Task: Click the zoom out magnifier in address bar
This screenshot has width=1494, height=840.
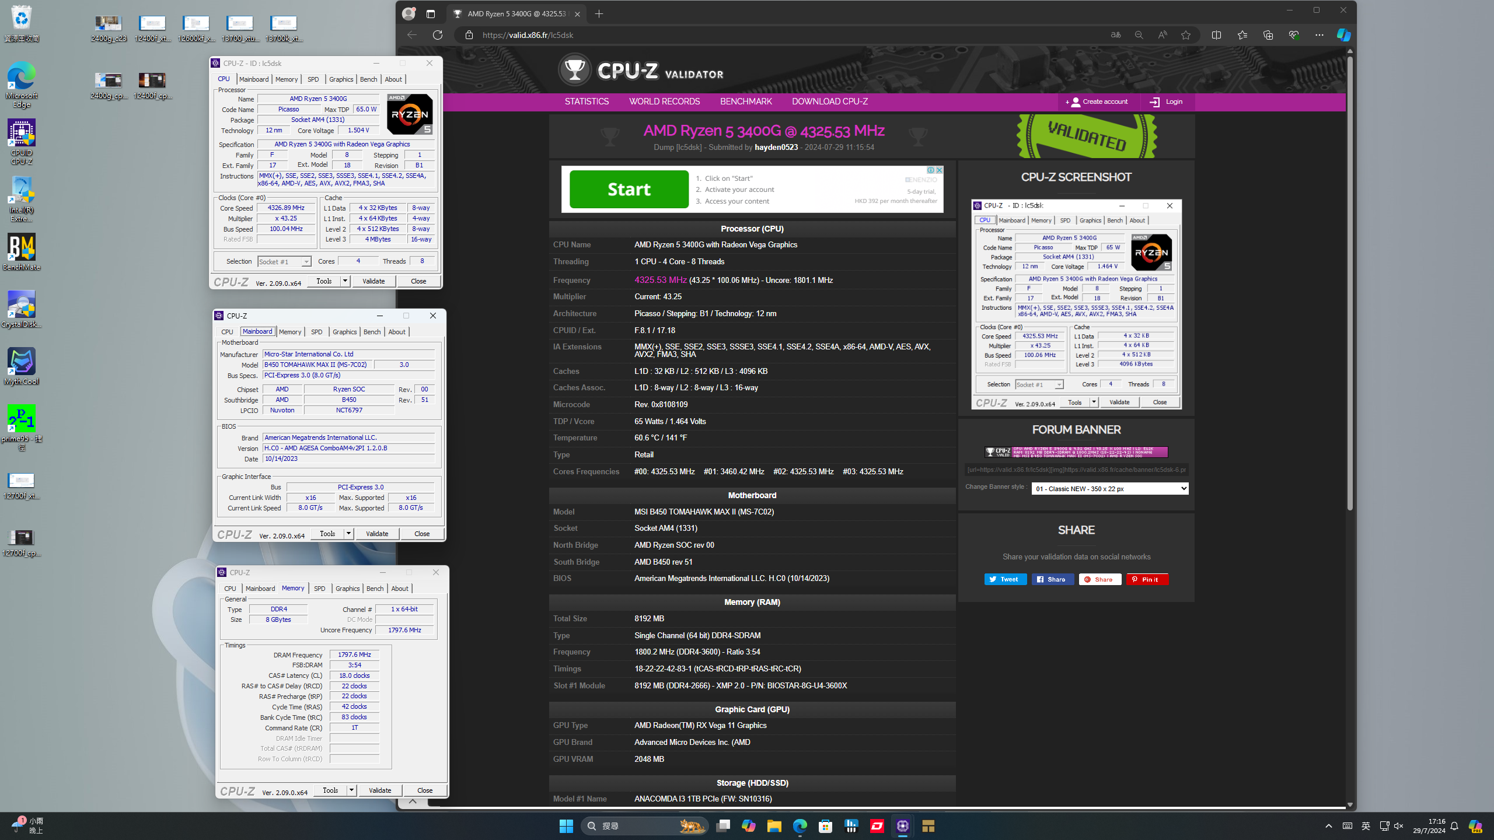Action: pos(1139,35)
